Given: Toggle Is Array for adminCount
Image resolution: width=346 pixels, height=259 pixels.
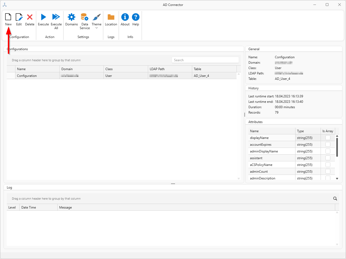Looking at the screenshot, I should click(x=328, y=171).
